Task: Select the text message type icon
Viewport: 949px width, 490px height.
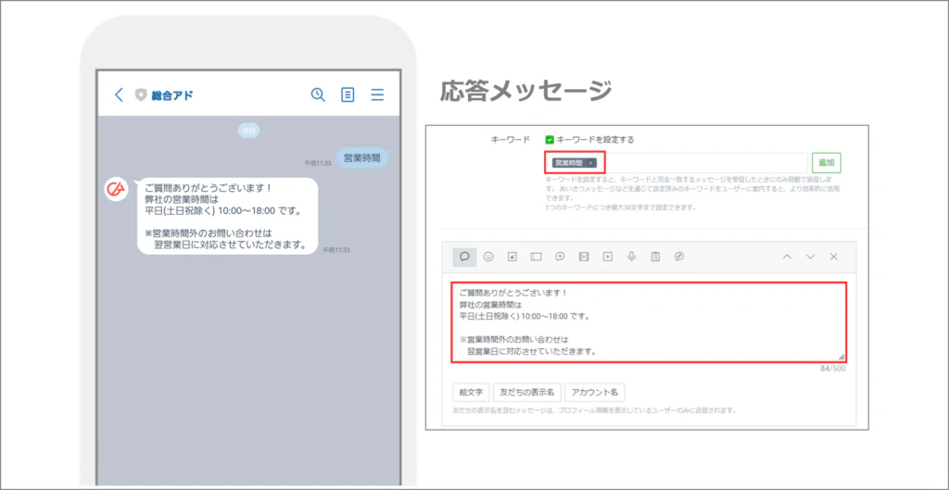Action: pos(464,257)
